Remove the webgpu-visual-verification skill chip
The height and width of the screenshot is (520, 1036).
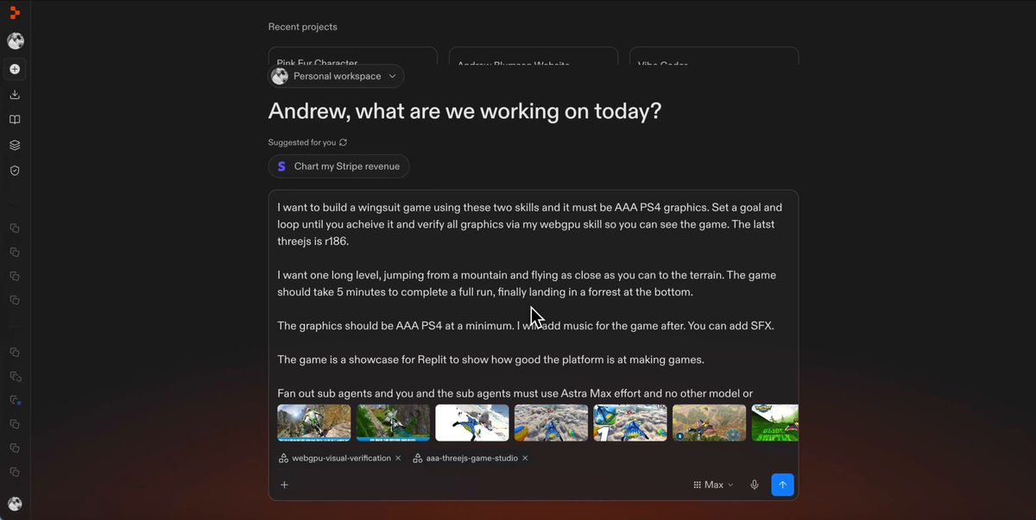398,458
